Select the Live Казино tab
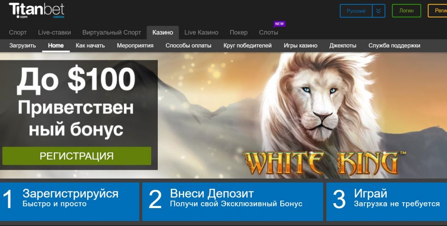Screen dimensions: 447x226 click(x=201, y=33)
